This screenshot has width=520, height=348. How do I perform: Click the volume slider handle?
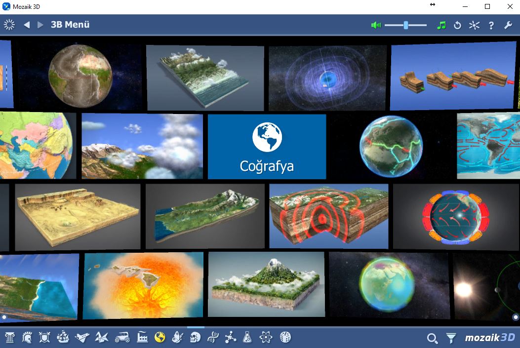click(406, 25)
